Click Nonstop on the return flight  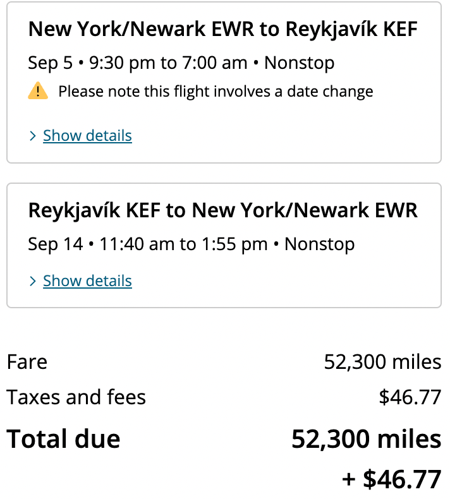[x=320, y=244]
